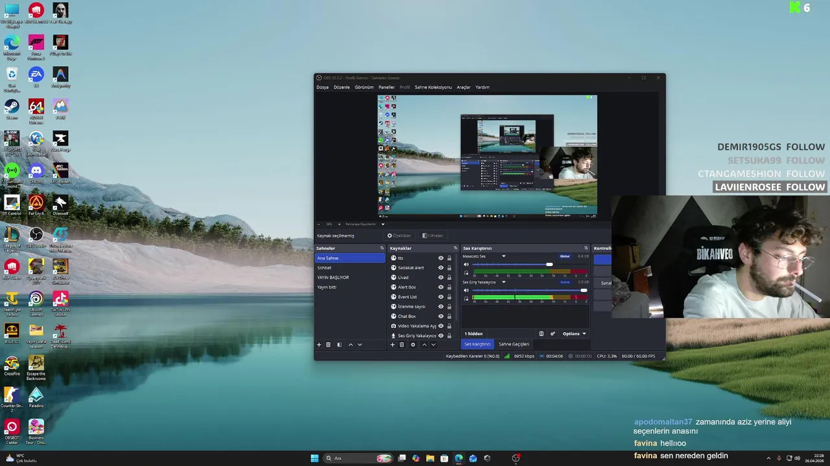Viewport: 830px width, 466px height.
Task: Move source down with the Kaynaklar down arrow
Action: [x=433, y=344]
